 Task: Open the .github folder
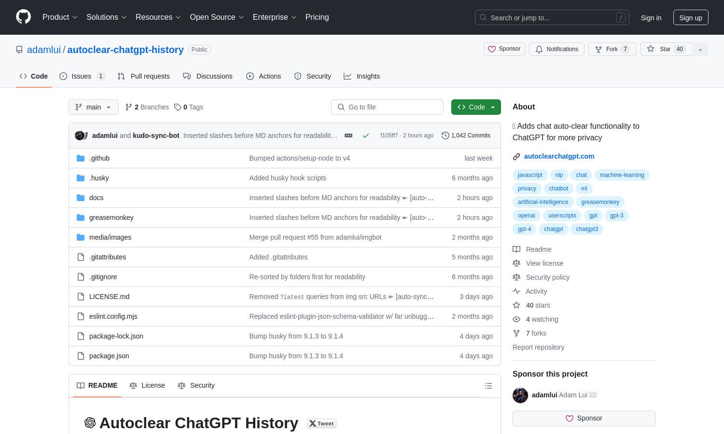pos(99,158)
